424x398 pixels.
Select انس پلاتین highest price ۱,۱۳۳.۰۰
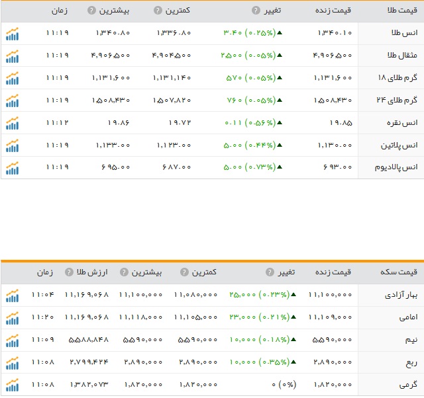click(x=113, y=145)
